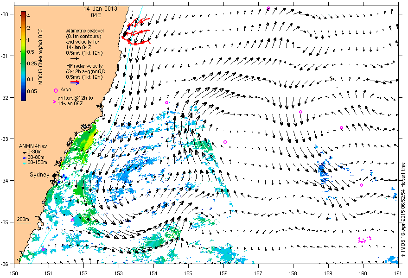Image resolution: width=408 pixels, height=278 pixels.
Task: Click the black altimetric velocity scale arrow in legend
Action: [x=75, y=59]
